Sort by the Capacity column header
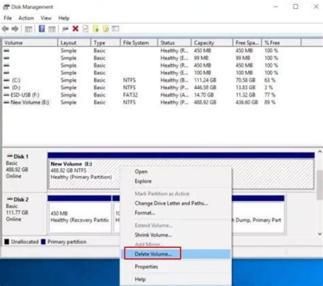 pos(212,43)
